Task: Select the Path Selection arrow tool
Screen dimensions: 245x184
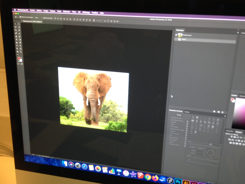Action: 17,48
